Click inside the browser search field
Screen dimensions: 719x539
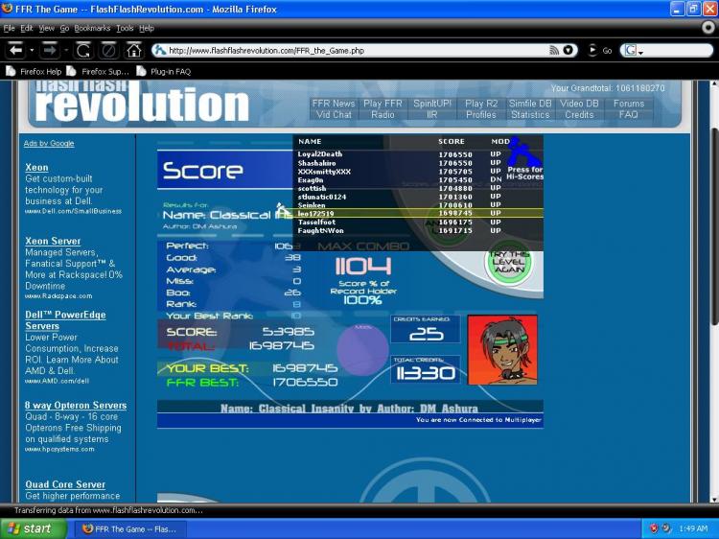point(678,51)
